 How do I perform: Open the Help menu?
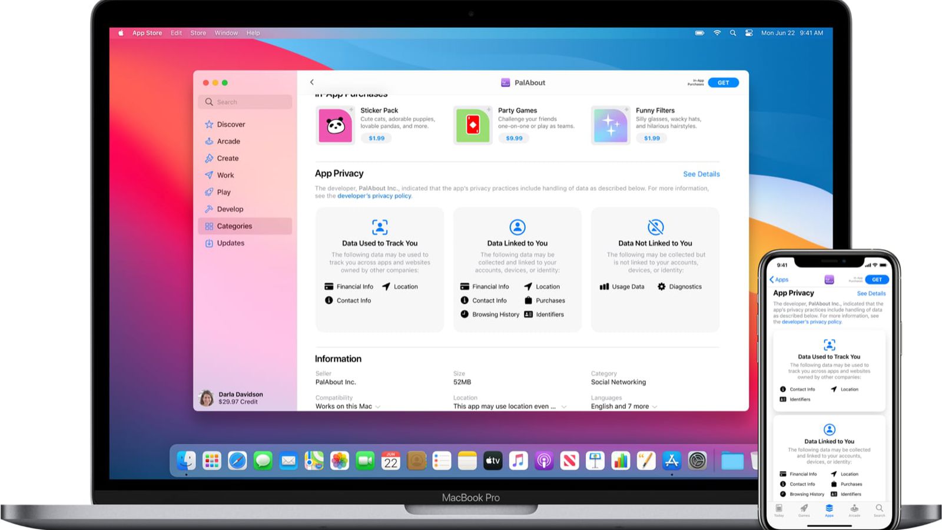point(253,33)
